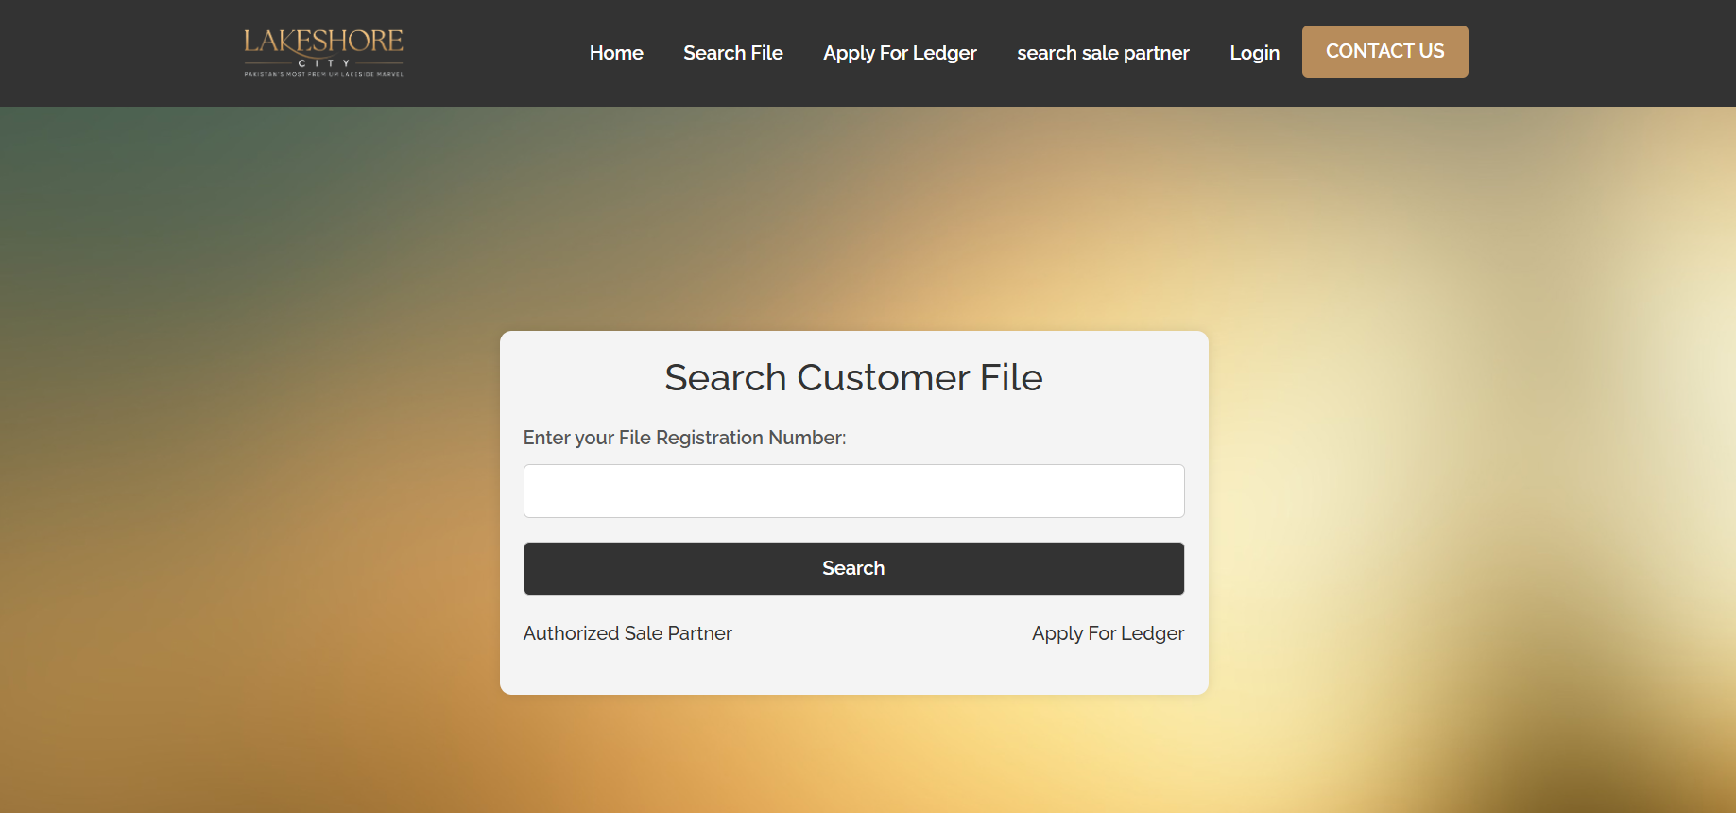
Task: Click the word 'Ledger' in the top navigation
Action: click(x=944, y=53)
